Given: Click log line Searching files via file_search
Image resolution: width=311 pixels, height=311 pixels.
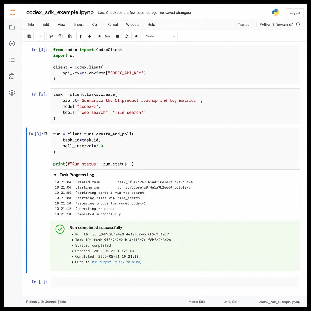Looking at the screenshot, I should coord(97,198).
